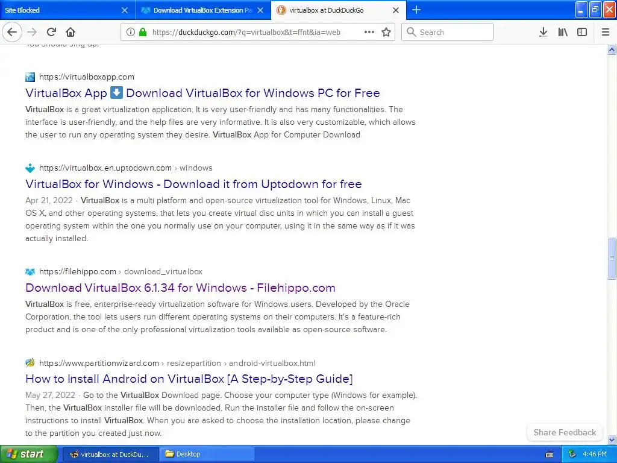Screen dimensions: 617x463
Task: Open a new tab with plus button
Action: point(416,10)
